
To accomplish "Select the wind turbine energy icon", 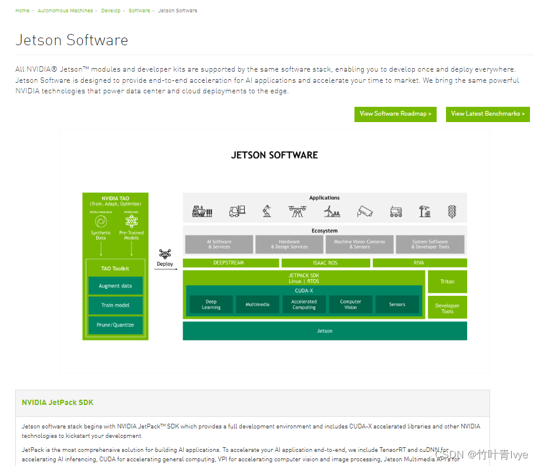I will 330,212.
